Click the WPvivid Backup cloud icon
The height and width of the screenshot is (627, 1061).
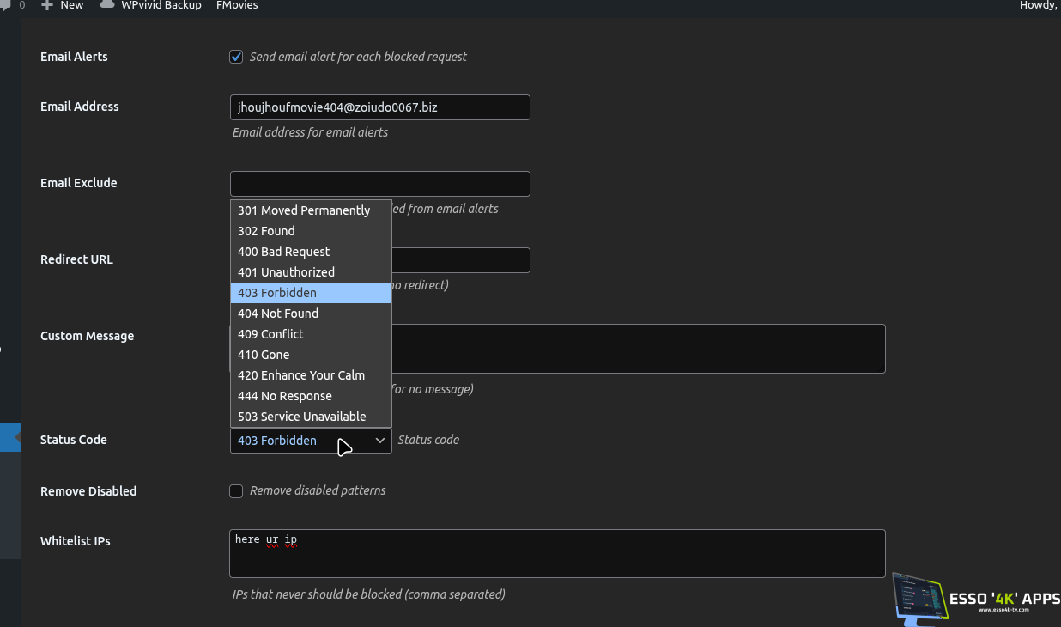pos(107,5)
